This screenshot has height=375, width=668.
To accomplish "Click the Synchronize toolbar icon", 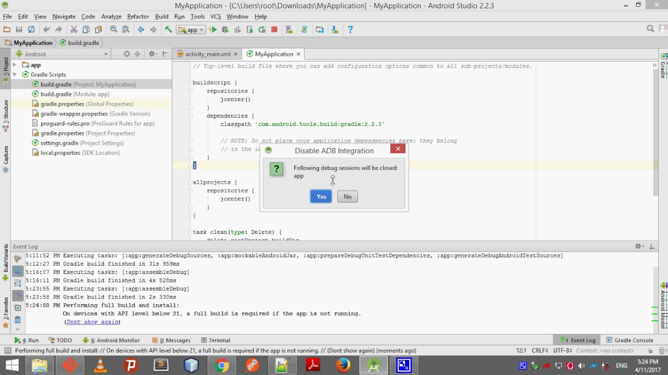I will pos(31,30).
